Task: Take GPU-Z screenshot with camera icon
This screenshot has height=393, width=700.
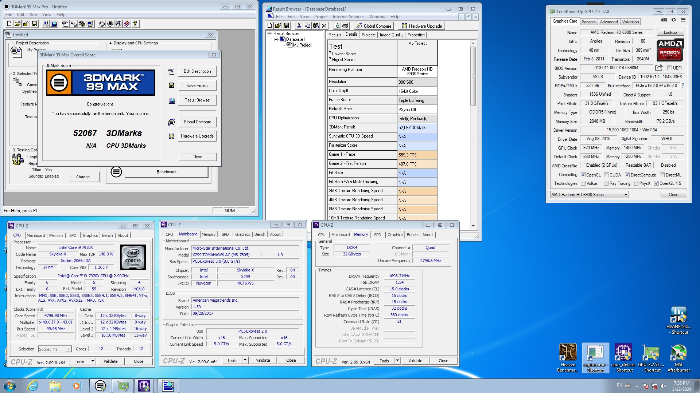Action: point(664,20)
